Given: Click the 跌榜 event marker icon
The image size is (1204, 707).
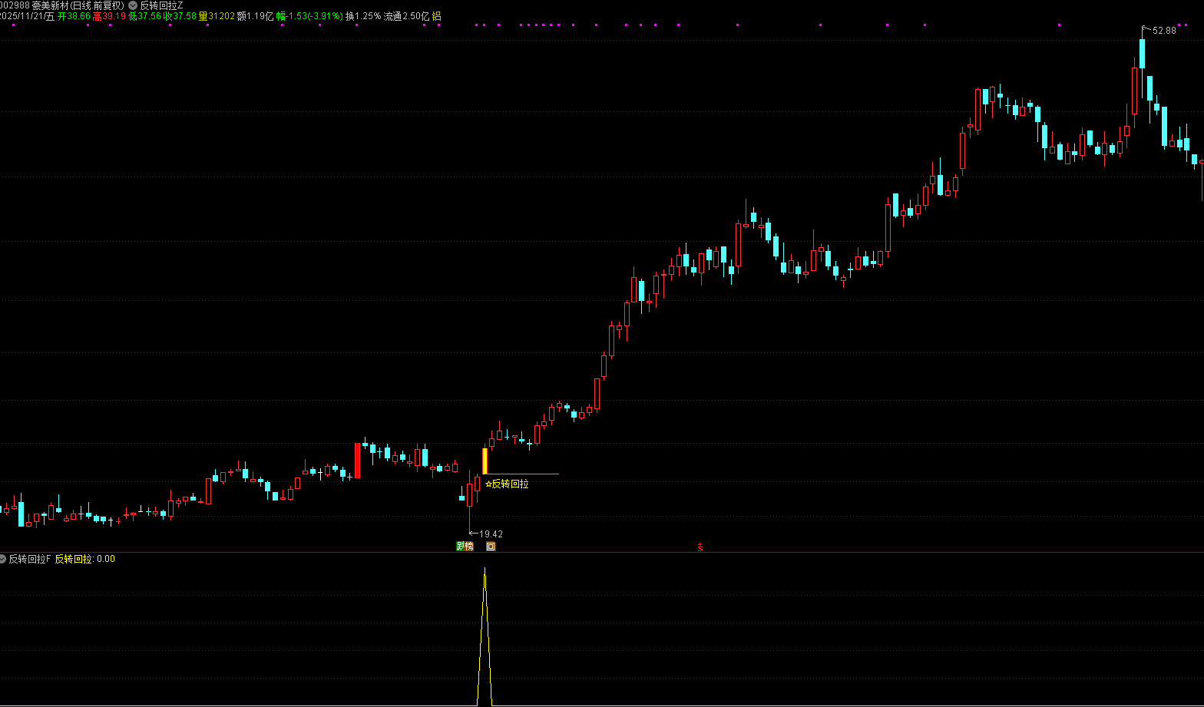Looking at the screenshot, I should [465, 547].
